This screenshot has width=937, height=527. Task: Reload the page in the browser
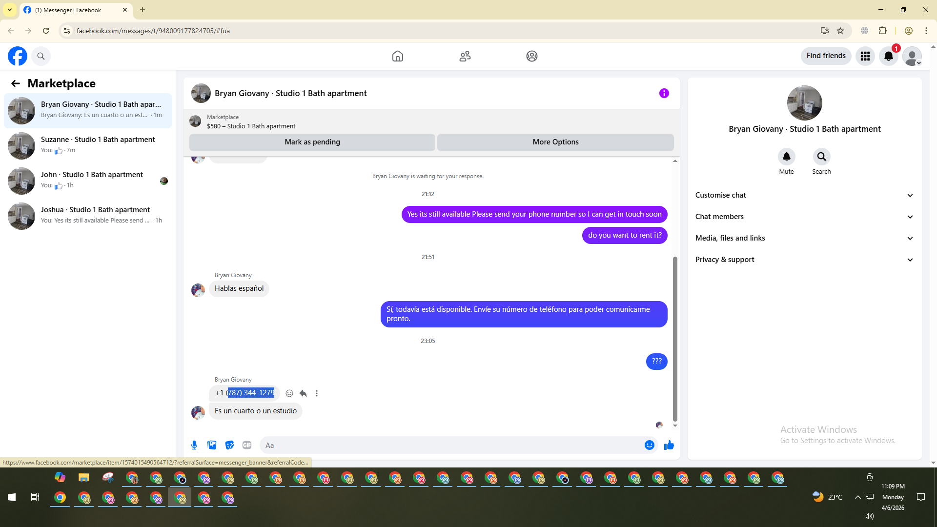click(46, 31)
